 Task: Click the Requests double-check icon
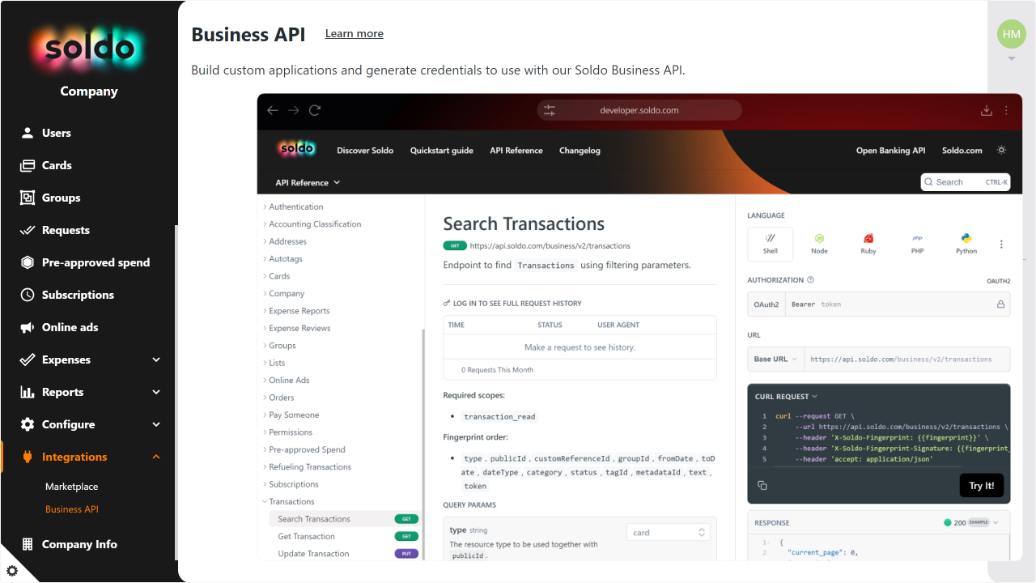coord(28,230)
